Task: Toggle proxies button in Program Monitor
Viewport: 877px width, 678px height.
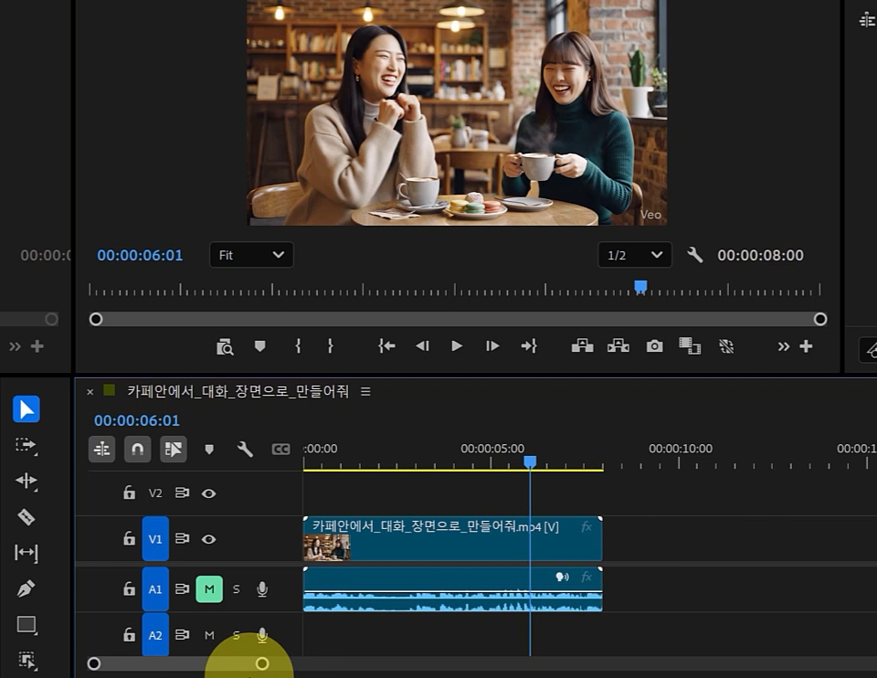Action: [x=726, y=346]
